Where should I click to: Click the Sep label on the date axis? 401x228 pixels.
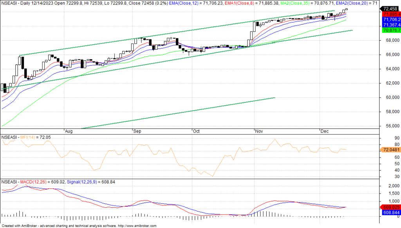137,131
